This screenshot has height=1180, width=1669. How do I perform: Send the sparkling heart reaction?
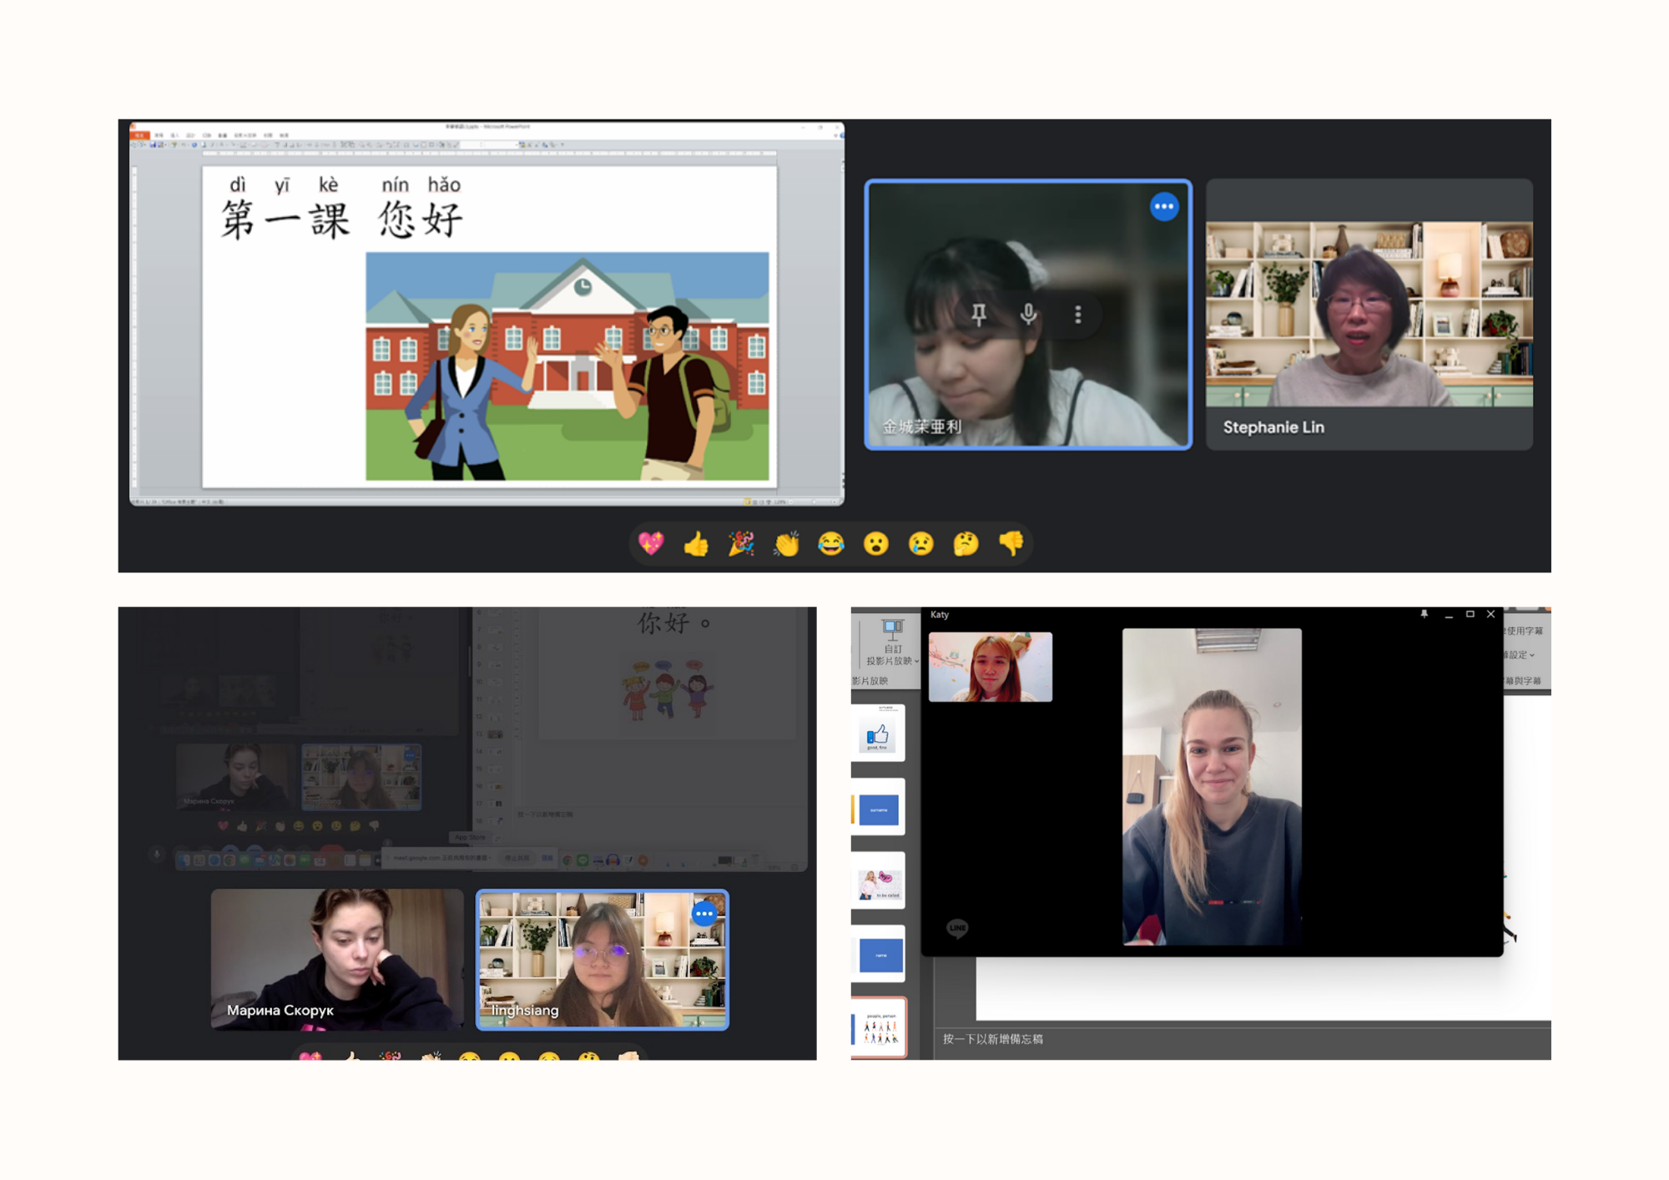tap(651, 544)
